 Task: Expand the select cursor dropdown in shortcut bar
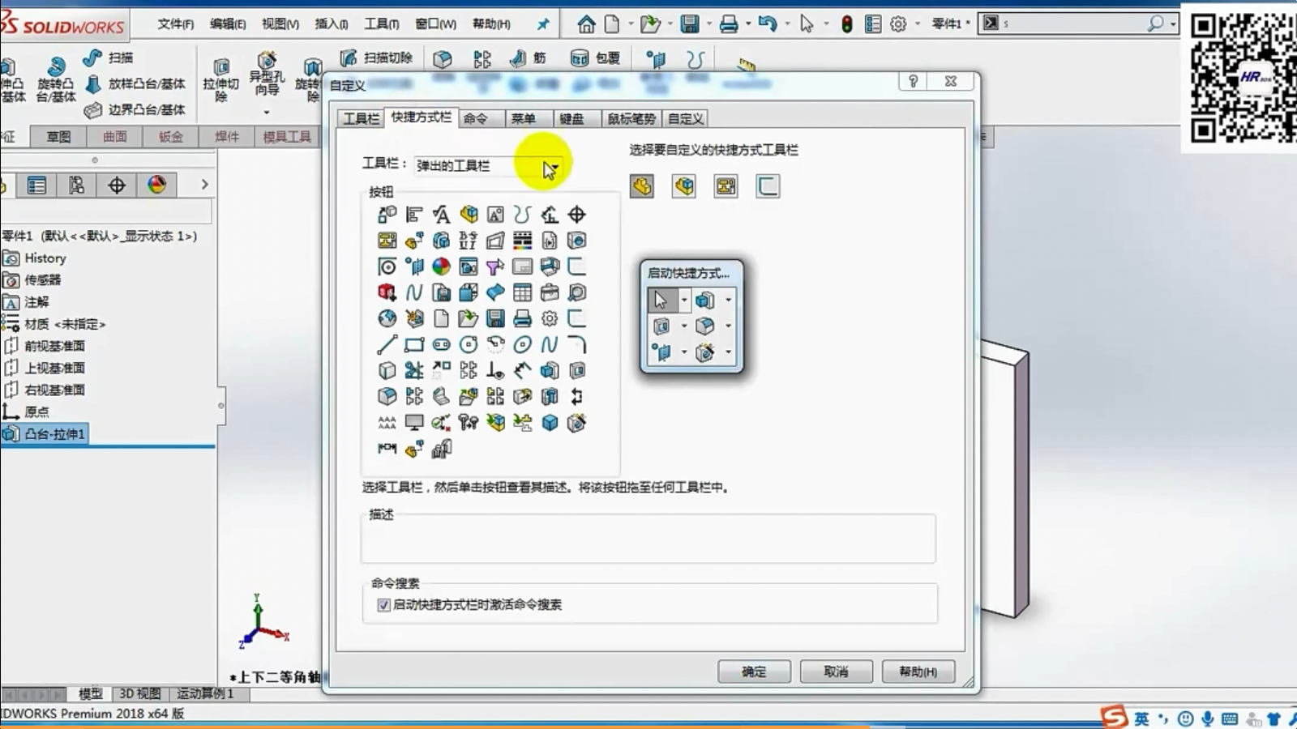[684, 301]
